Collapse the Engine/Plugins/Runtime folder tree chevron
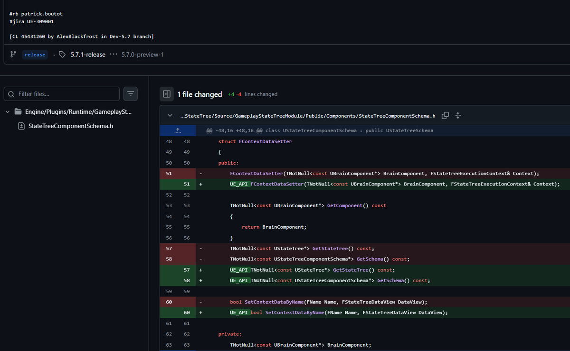Viewport: 570px width, 351px height. pos(8,112)
